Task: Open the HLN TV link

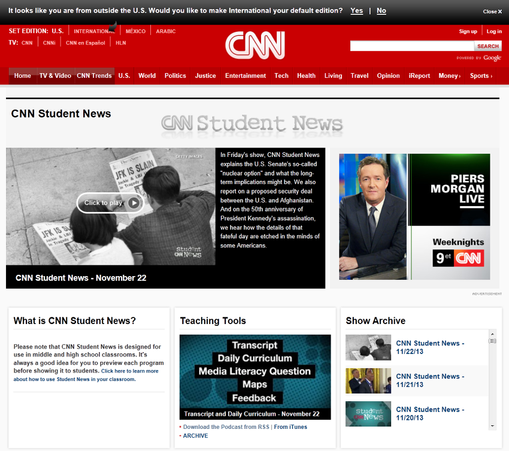Action: click(x=121, y=43)
